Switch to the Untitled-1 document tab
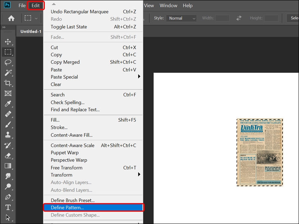Screen dimensions: 299x224 point(31,31)
